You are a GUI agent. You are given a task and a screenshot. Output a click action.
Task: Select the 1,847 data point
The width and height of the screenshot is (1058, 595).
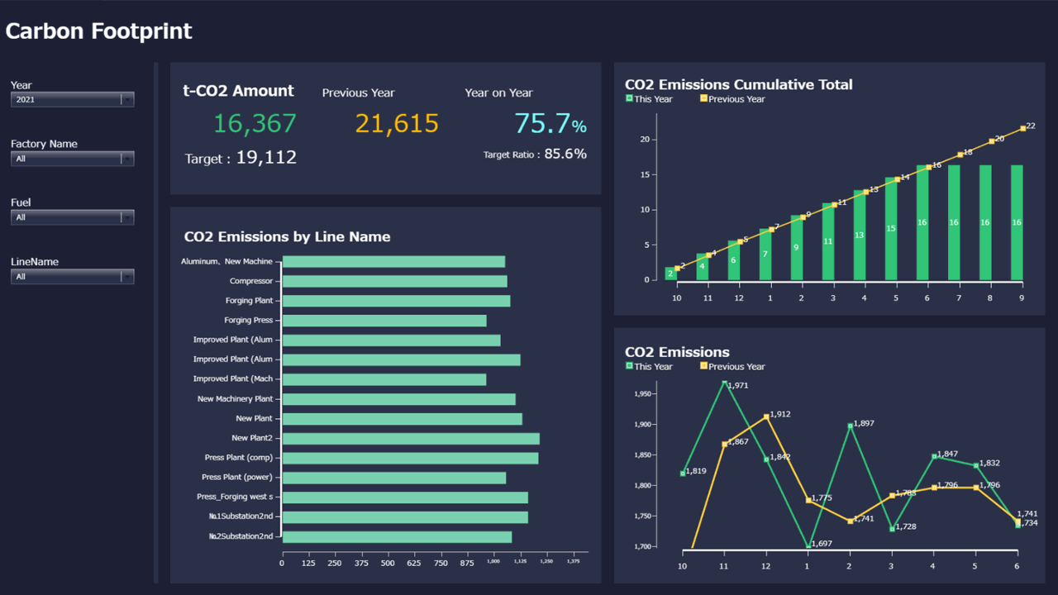934,456
